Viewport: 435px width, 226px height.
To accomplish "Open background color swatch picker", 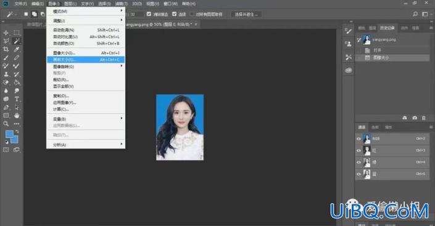I will click(x=15, y=140).
